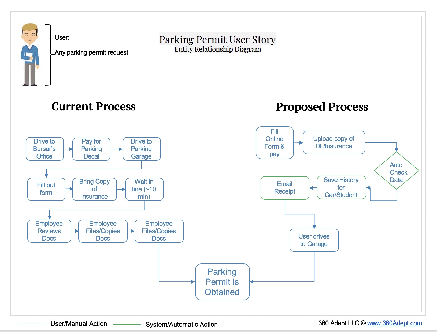Select the Drive to Bursar's Office box
The height and width of the screenshot is (332, 437).
(x=45, y=149)
